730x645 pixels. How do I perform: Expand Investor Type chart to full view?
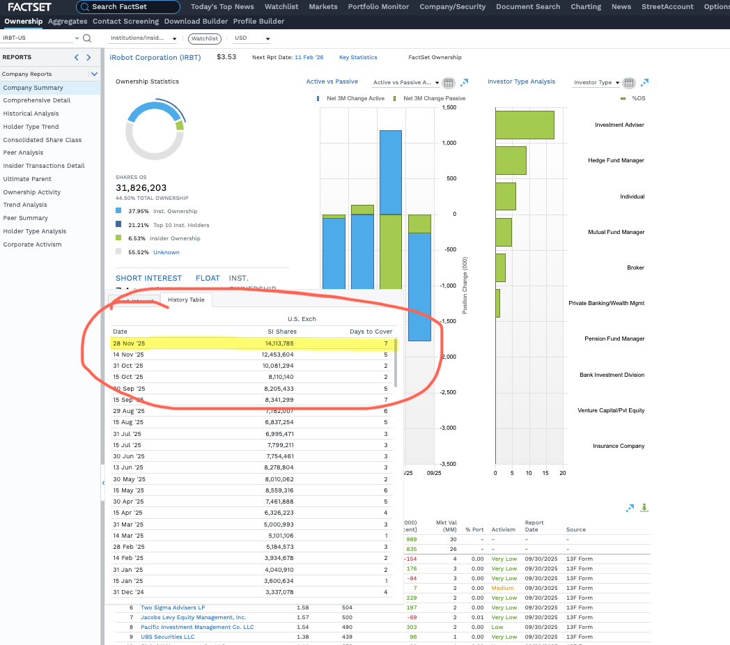(x=644, y=82)
